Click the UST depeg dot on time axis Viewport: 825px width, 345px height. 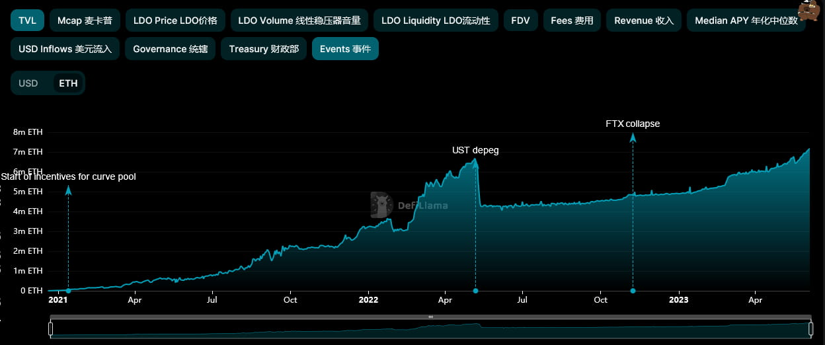[x=475, y=291]
